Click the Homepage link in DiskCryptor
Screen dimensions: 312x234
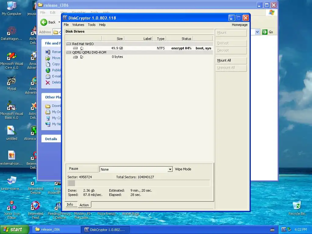pyautogui.click(x=239, y=25)
